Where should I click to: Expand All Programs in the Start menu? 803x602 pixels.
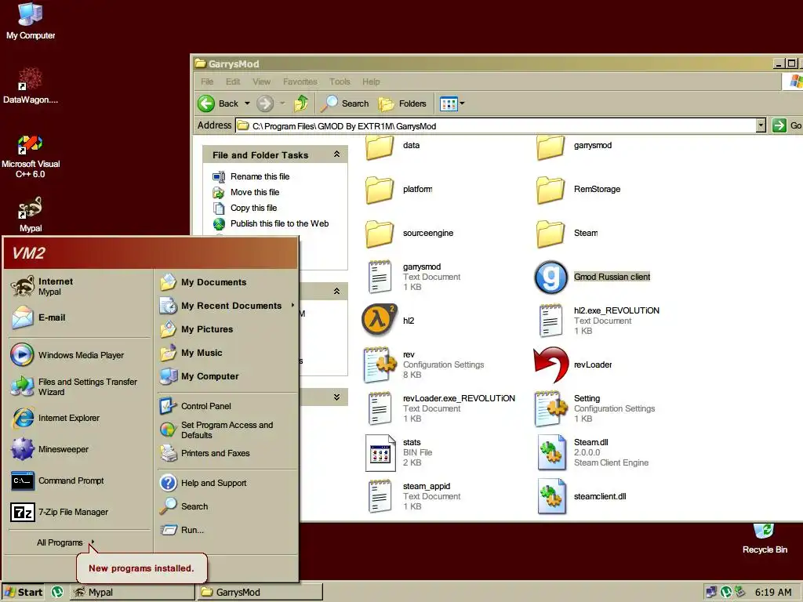pos(66,542)
